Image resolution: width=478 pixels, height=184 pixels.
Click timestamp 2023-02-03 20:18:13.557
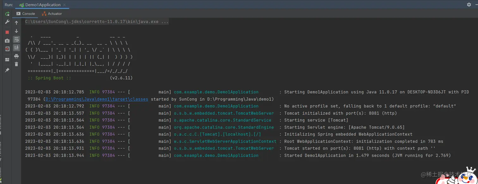(55, 113)
